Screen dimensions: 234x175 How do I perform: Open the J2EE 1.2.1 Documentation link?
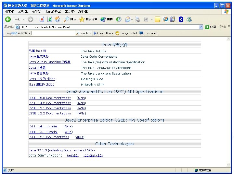coord(49,137)
